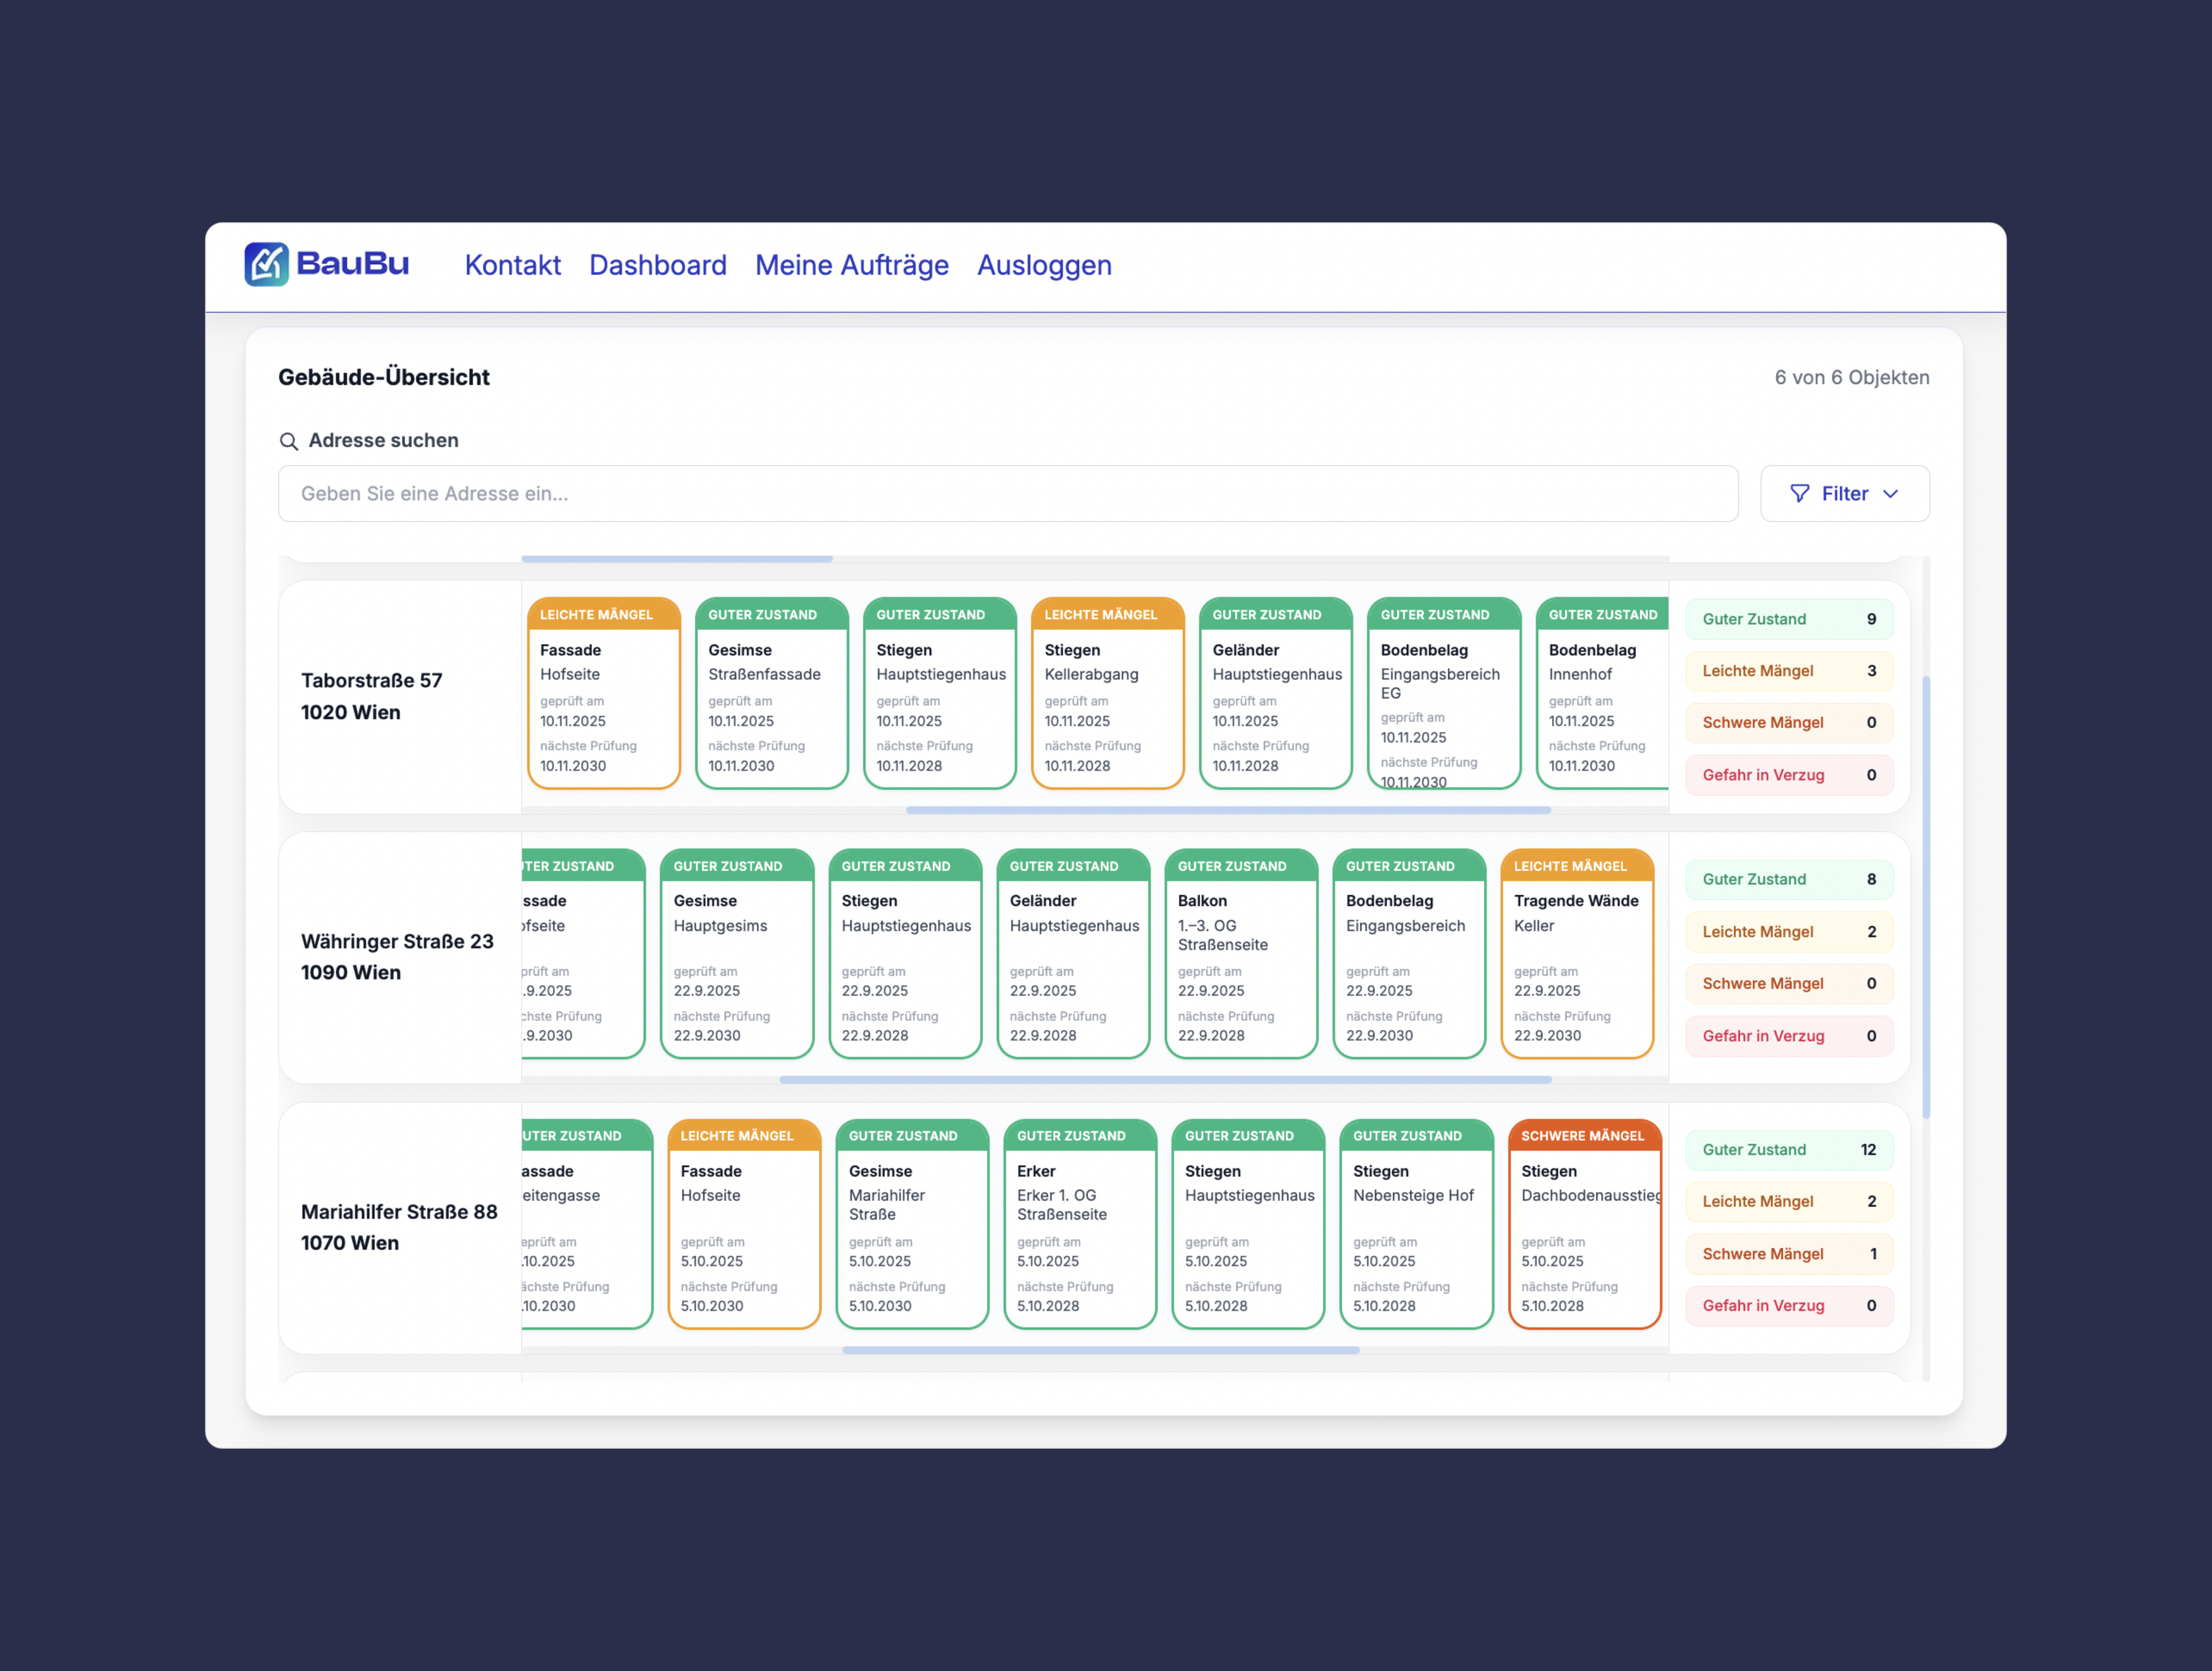Screen dimensions: 2212x1671
Task: Open Fassade Hofseite card in Taborstraße
Action: click(x=604, y=693)
